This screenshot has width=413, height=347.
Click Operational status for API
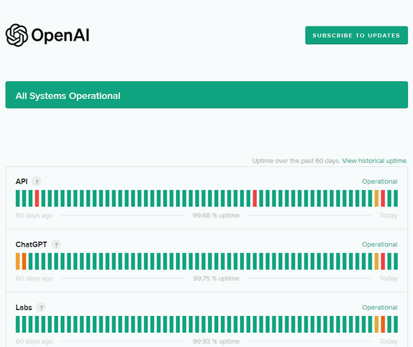tap(379, 182)
